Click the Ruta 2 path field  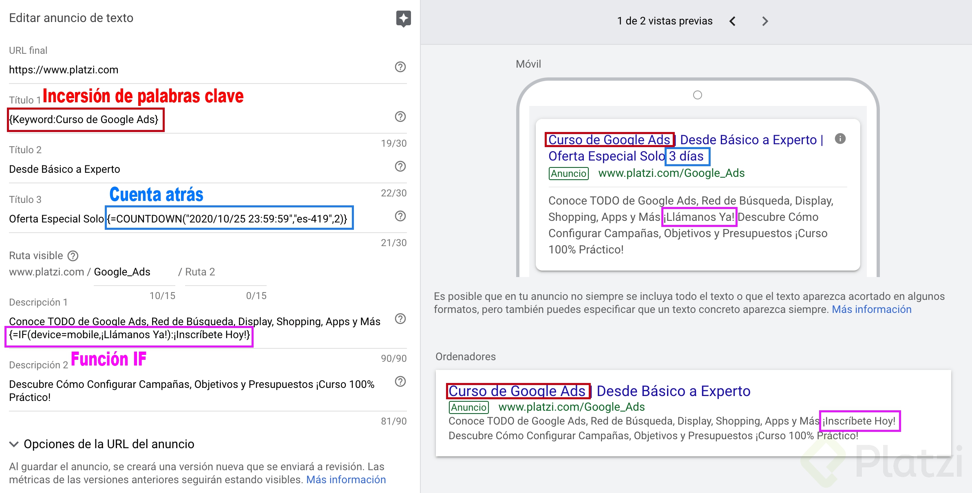coord(225,272)
